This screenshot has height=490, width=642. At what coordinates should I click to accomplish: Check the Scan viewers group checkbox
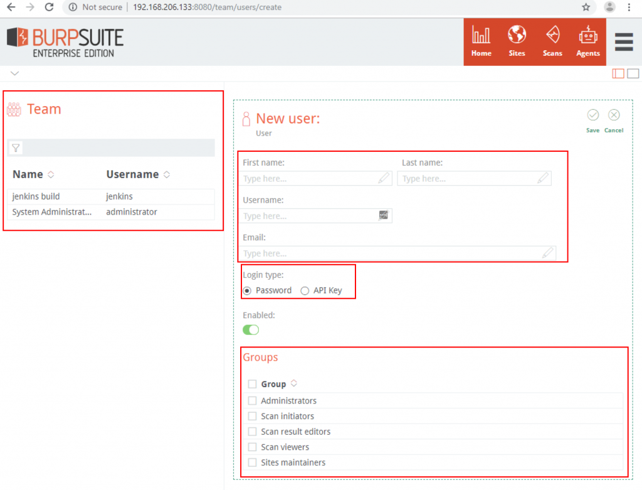(252, 447)
